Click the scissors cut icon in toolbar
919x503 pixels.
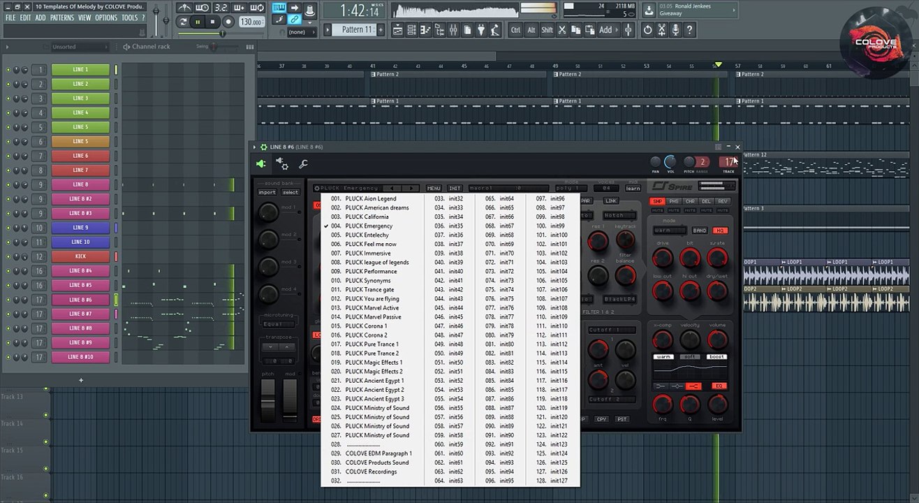(x=562, y=29)
